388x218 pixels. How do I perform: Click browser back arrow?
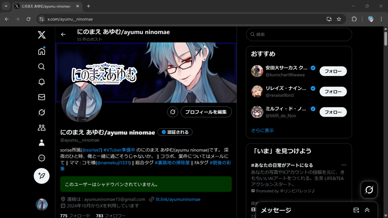pos(7,19)
